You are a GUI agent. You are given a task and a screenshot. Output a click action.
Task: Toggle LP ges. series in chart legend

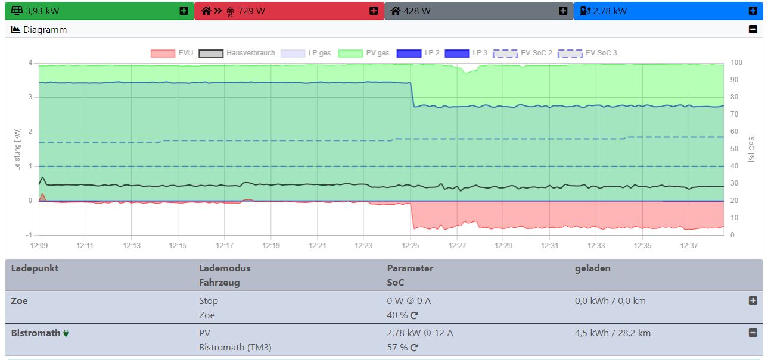coord(307,53)
